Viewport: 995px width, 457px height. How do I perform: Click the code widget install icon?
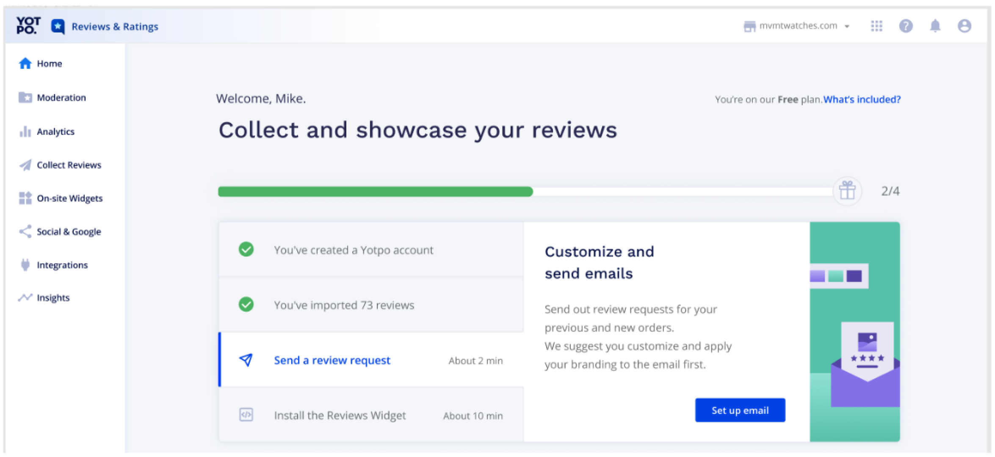tap(246, 415)
